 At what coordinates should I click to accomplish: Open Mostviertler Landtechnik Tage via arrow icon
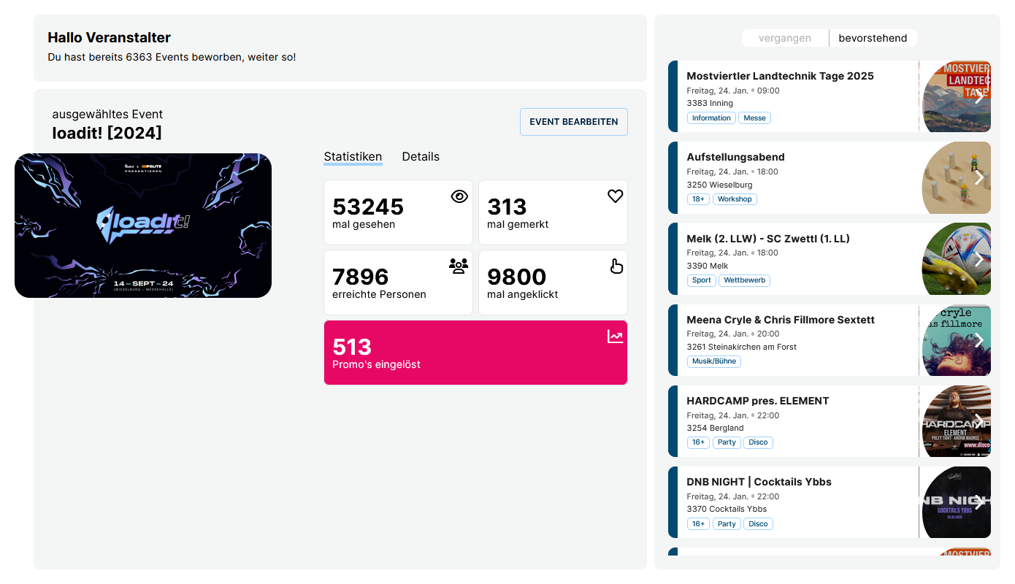coord(979,96)
